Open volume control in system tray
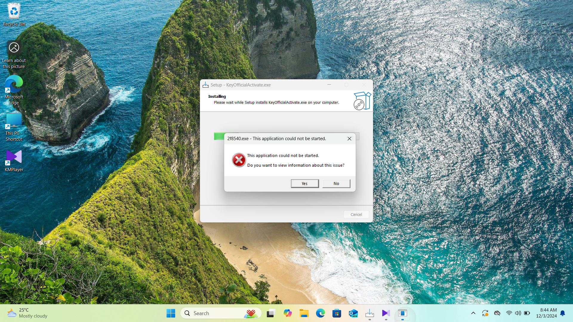 click(518, 313)
